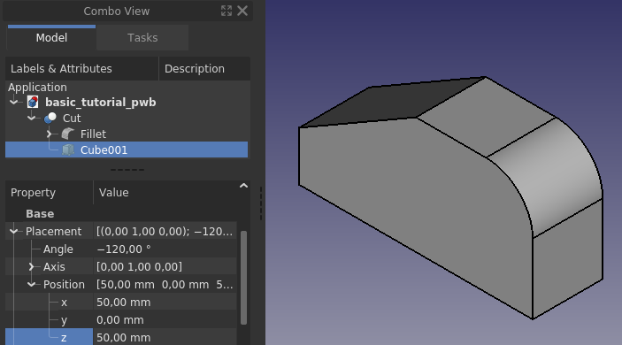Collapse the Cut tree node
This screenshot has height=345, width=622.
pyautogui.click(x=31, y=119)
